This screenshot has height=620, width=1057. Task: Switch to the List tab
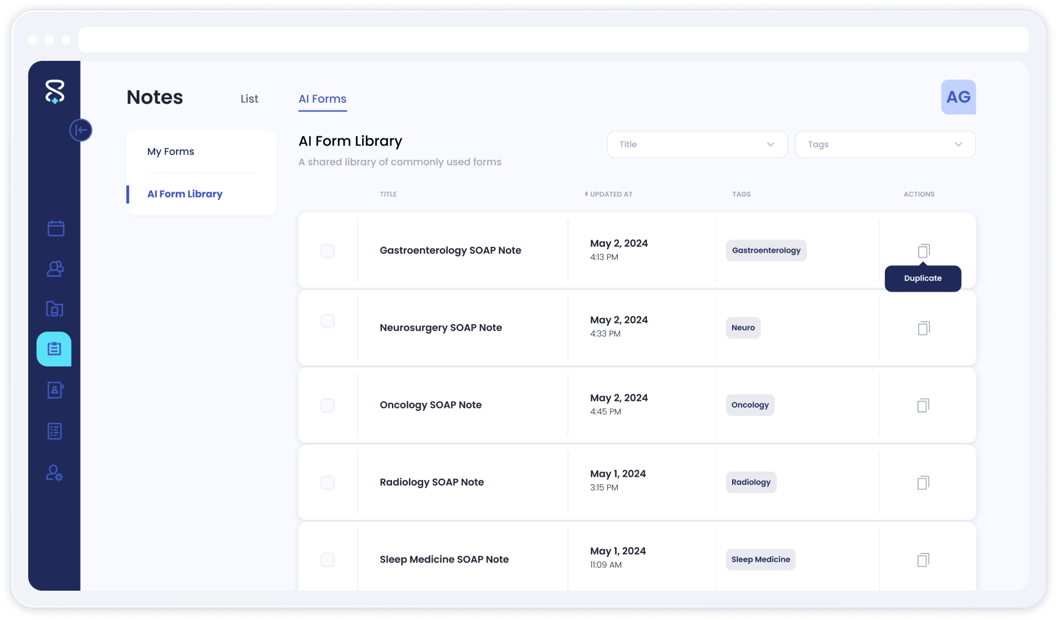[x=249, y=99]
